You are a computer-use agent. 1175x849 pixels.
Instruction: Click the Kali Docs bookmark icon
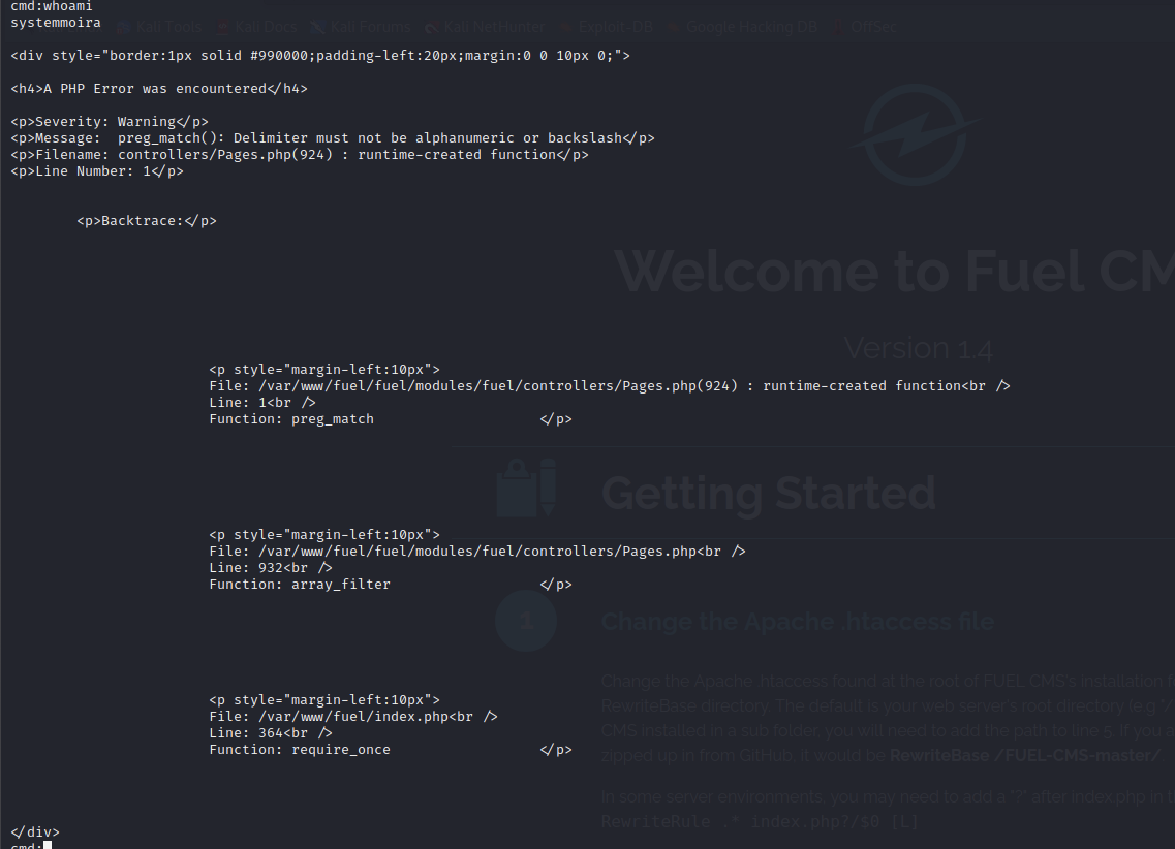pos(222,27)
